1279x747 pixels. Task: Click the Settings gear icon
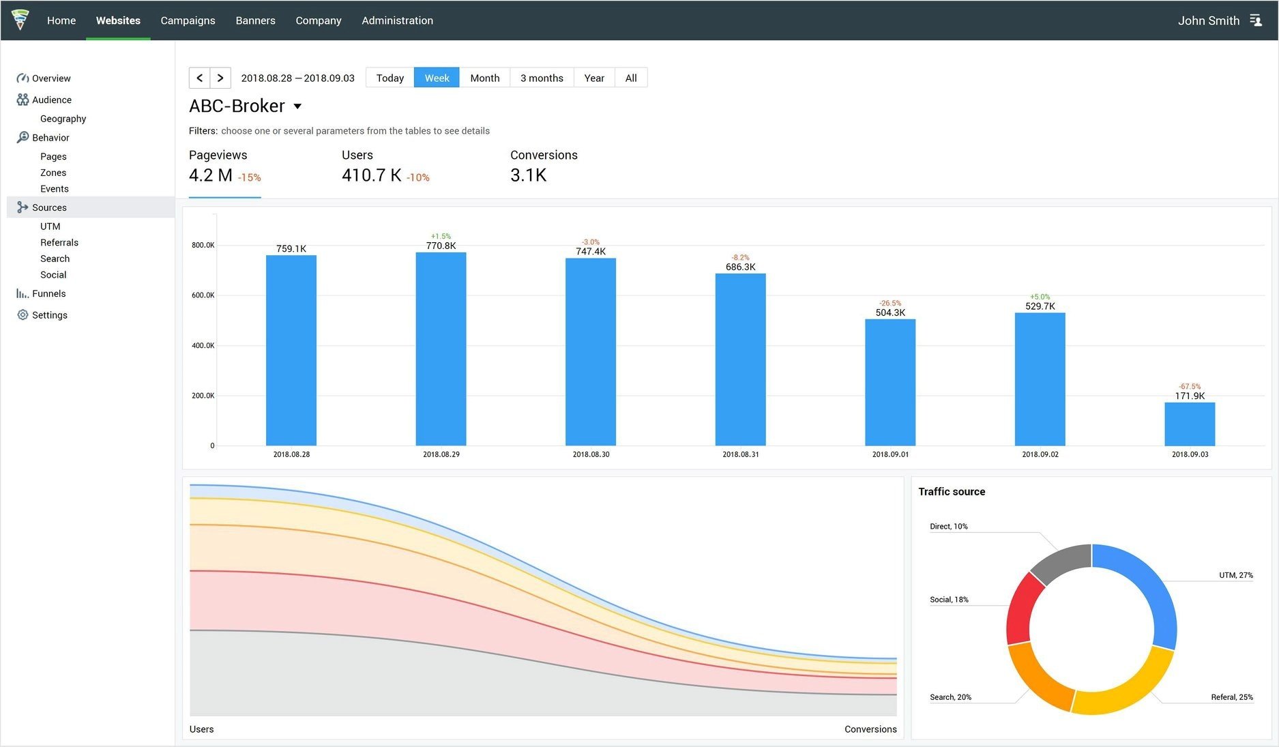(23, 315)
